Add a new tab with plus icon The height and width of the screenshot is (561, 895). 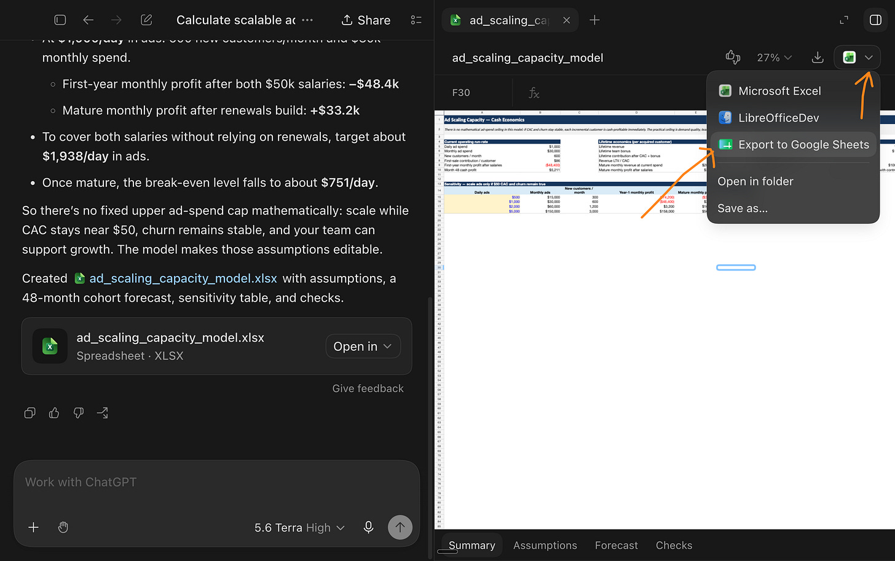click(594, 20)
